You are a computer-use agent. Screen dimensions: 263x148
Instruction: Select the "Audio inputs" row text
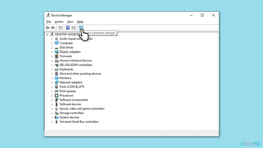click(x=76, y=39)
